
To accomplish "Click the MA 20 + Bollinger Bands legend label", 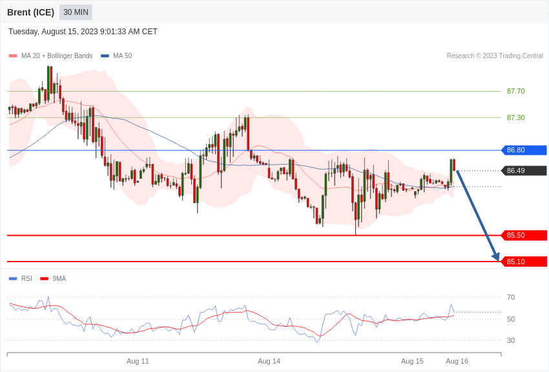I will (x=57, y=56).
